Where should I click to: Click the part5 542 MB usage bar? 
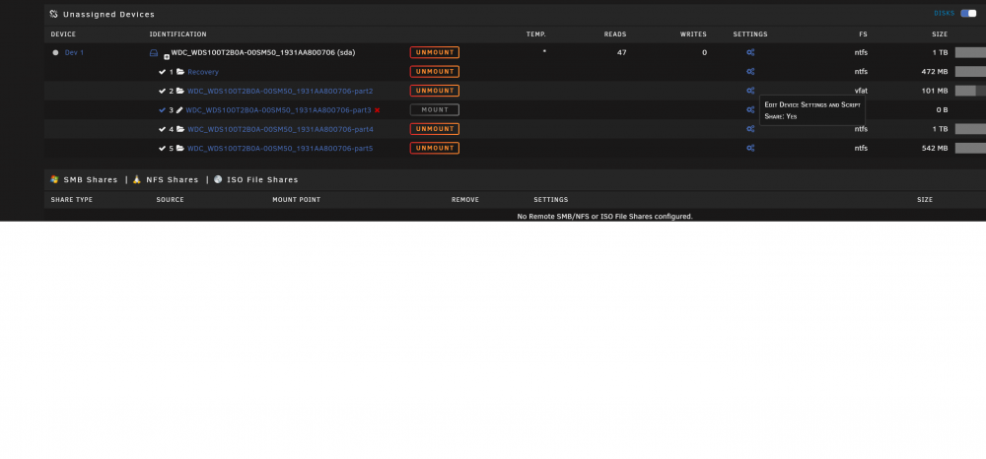point(970,148)
